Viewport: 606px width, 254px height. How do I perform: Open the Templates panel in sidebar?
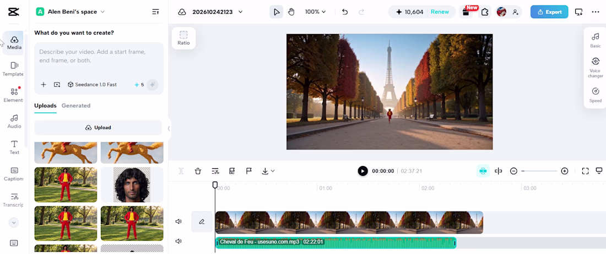pos(14,69)
